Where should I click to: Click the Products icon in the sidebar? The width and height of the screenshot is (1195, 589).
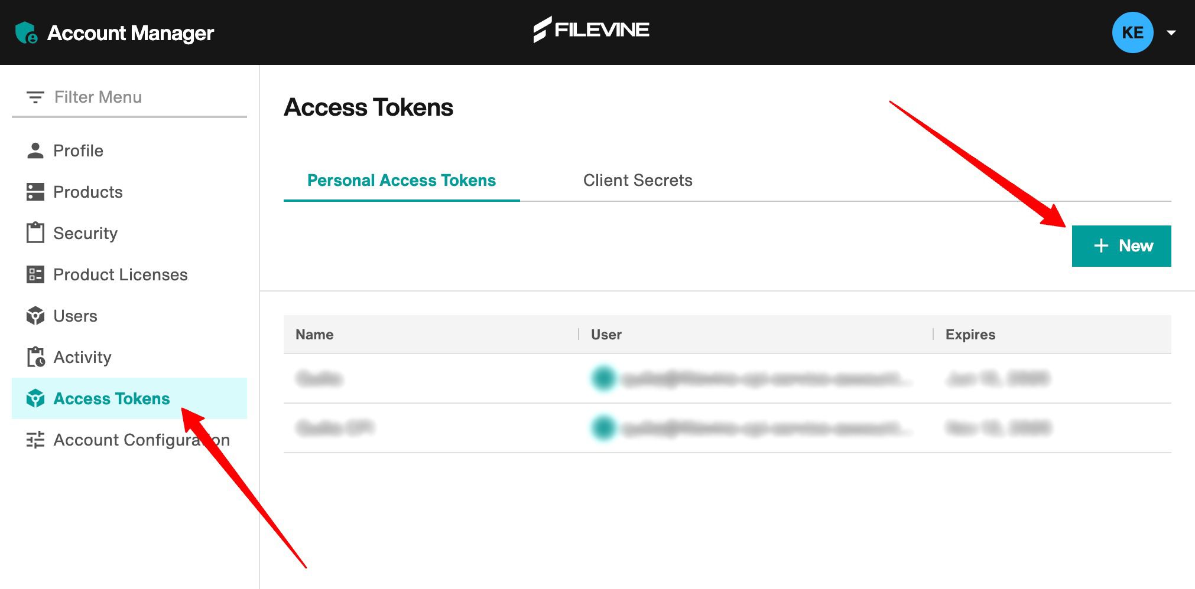(35, 192)
